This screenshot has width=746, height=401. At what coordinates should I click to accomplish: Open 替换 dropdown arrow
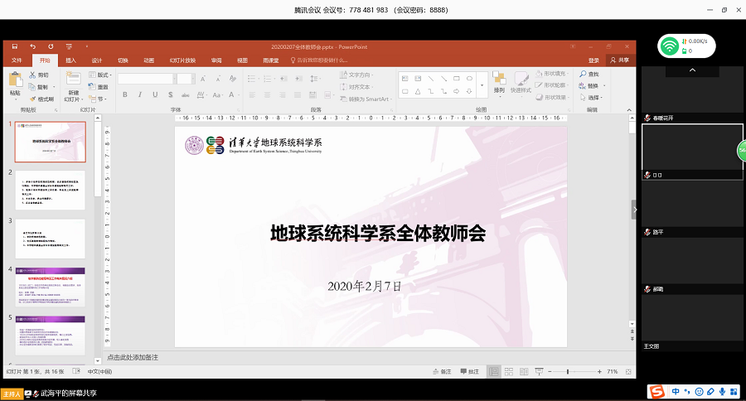[604, 85]
